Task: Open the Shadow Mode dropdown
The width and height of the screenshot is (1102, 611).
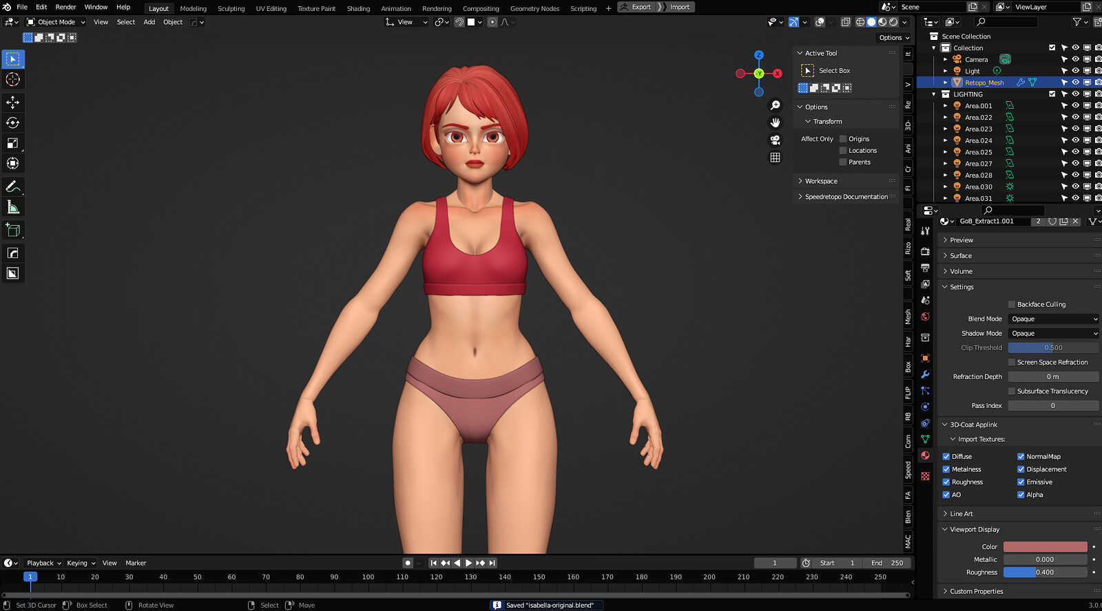Action: tap(1053, 333)
